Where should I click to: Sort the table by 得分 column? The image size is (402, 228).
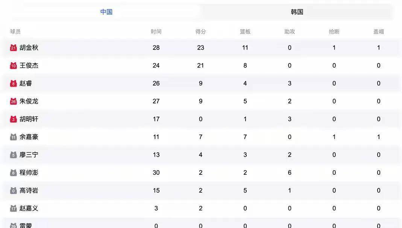[x=200, y=31]
